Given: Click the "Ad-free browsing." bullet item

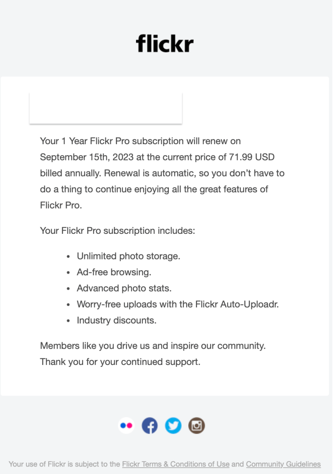Looking at the screenshot, I should coord(114,272).
